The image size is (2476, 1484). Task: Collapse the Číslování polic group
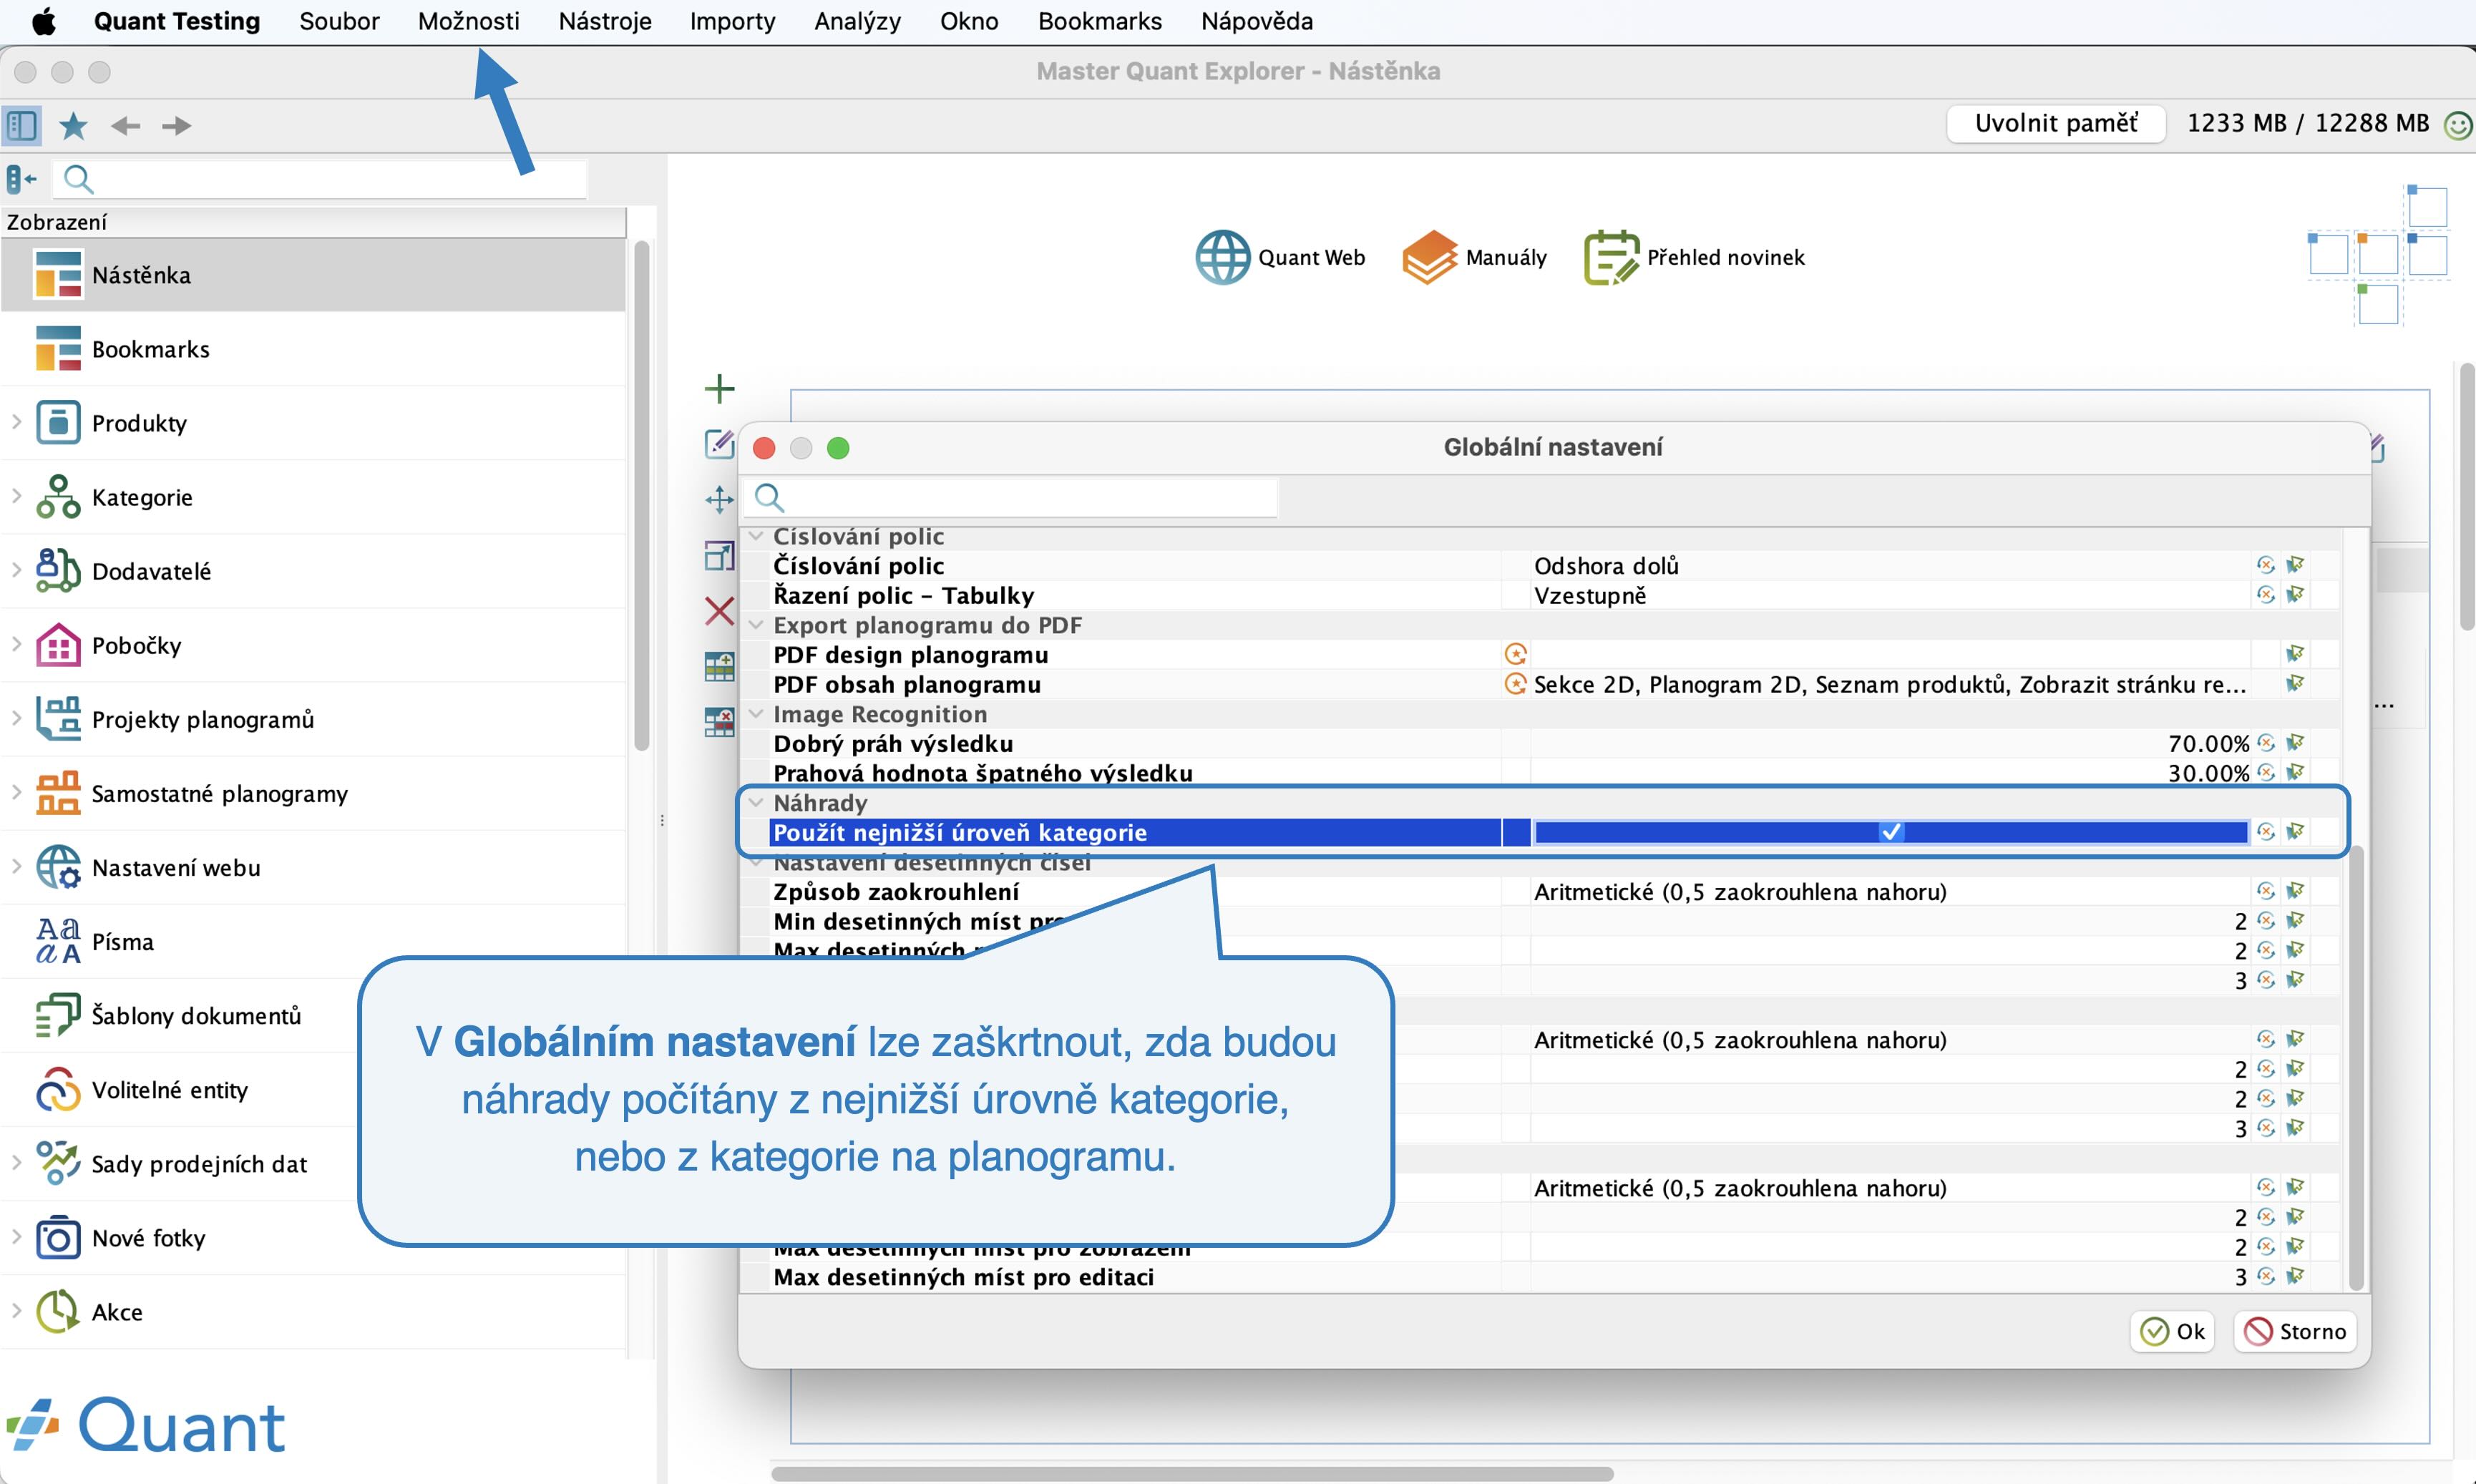click(x=756, y=537)
